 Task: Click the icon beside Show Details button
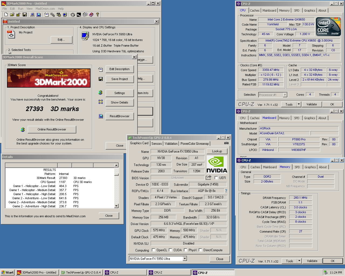101,102
